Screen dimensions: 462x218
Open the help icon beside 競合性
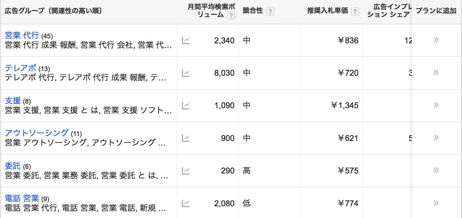tap(270, 11)
